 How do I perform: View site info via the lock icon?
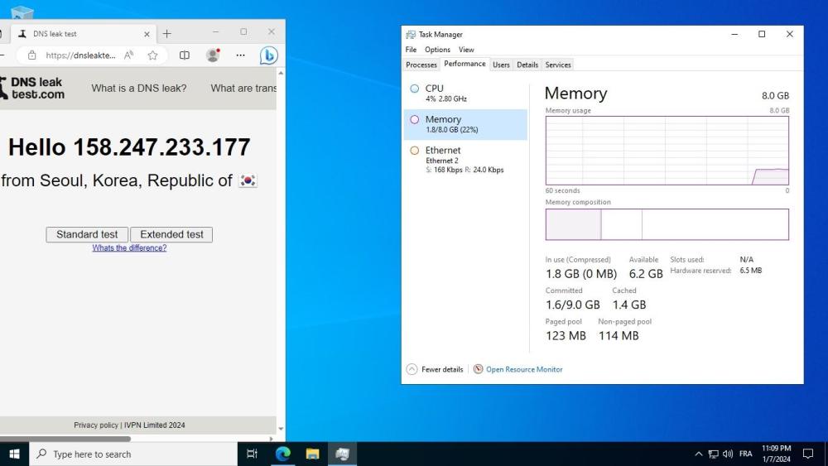coord(32,55)
